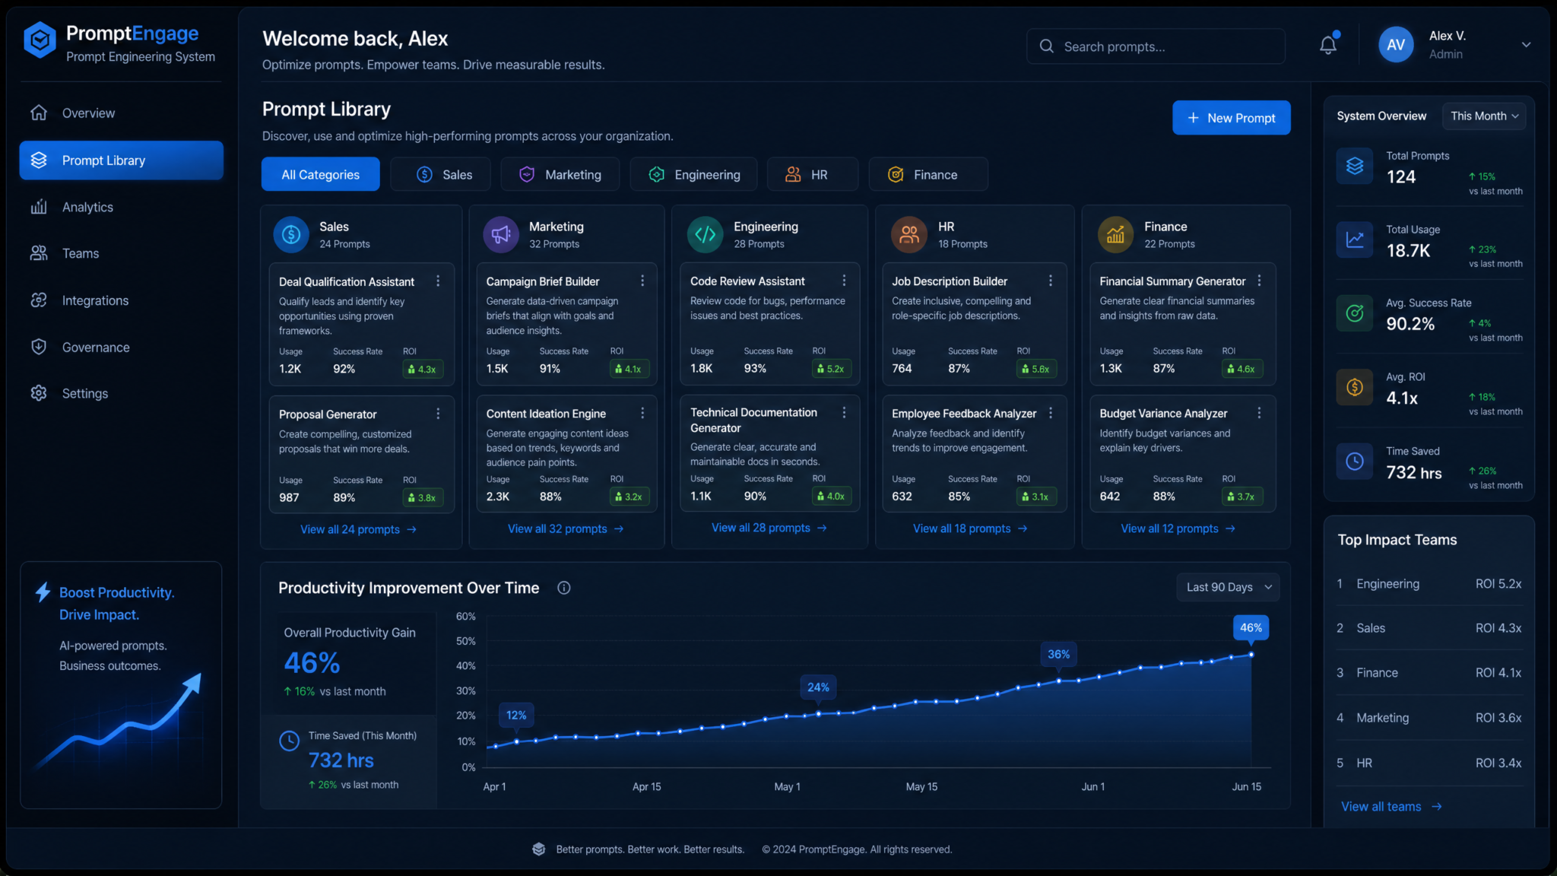
Task: Open View all 28 prompts link
Action: (769, 528)
